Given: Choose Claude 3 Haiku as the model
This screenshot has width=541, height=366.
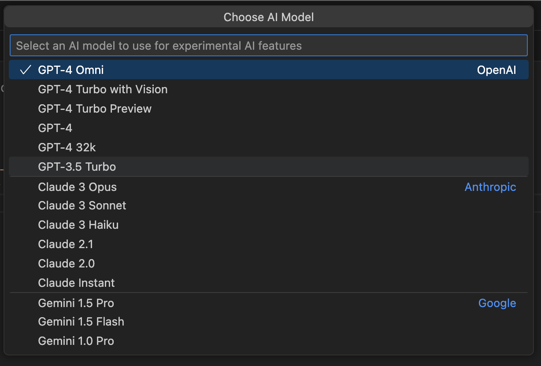Looking at the screenshot, I should tap(78, 225).
